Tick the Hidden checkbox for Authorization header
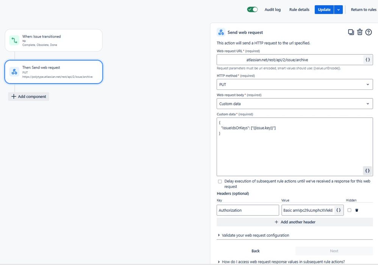Viewport: 378px width, 265px height. (x=349, y=210)
